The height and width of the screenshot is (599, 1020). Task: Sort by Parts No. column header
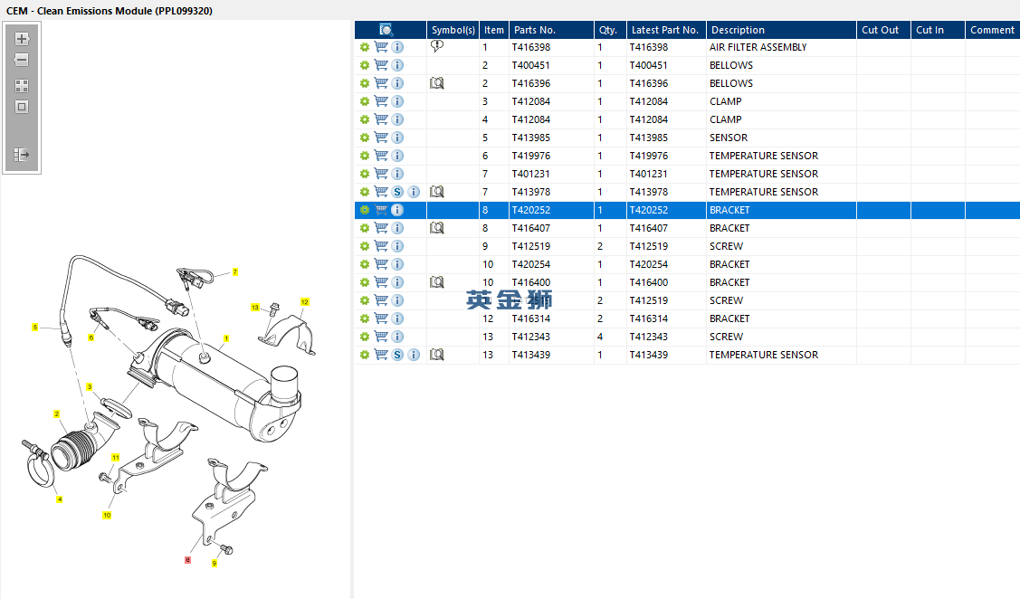[552, 30]
